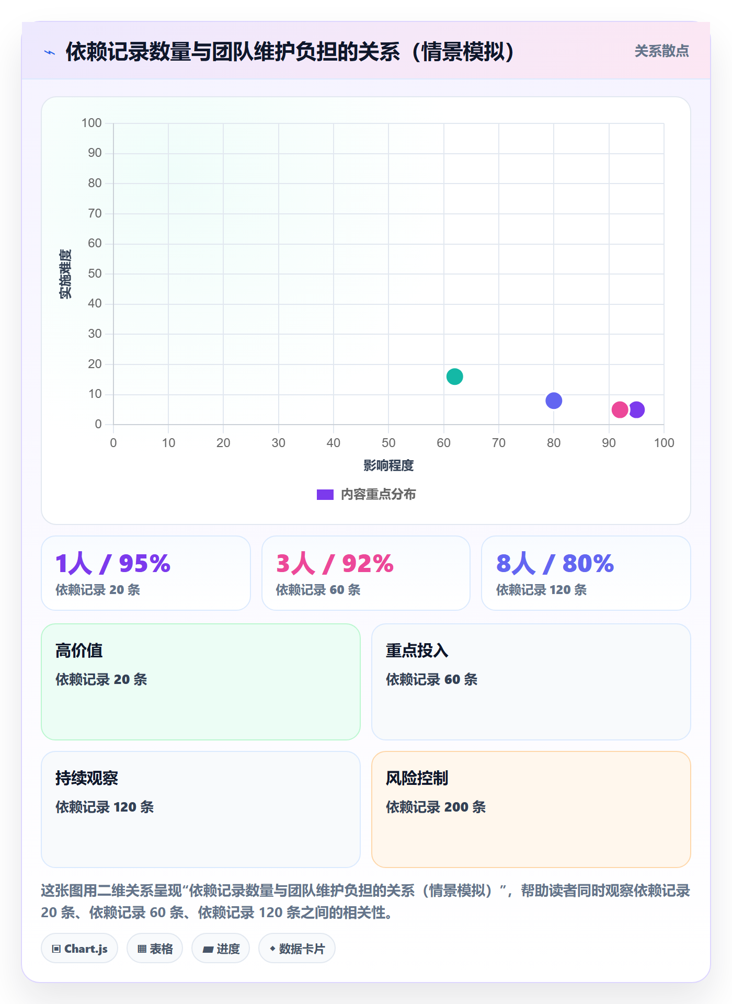
Task: Click the chart title 依赖记录数量与团队维护负担的关系
Action: click(x=290, y=52)
